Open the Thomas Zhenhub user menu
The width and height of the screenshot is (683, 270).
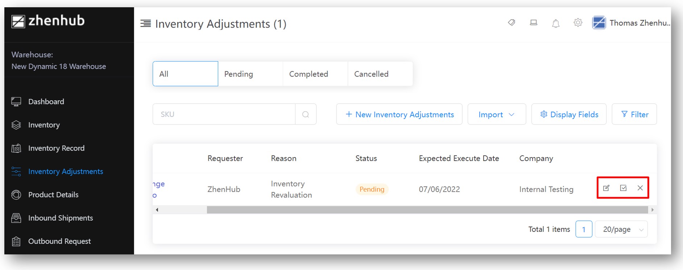click(632, 23)
